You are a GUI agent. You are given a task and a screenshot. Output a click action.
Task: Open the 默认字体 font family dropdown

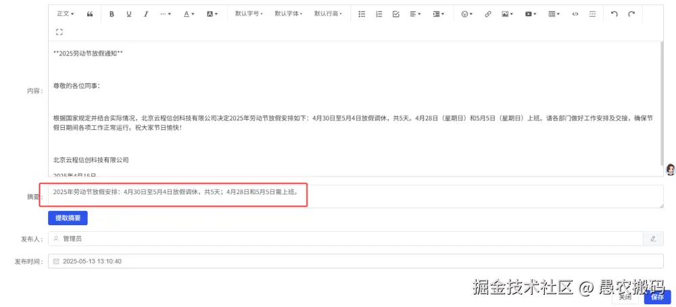(x=289, y=14)
